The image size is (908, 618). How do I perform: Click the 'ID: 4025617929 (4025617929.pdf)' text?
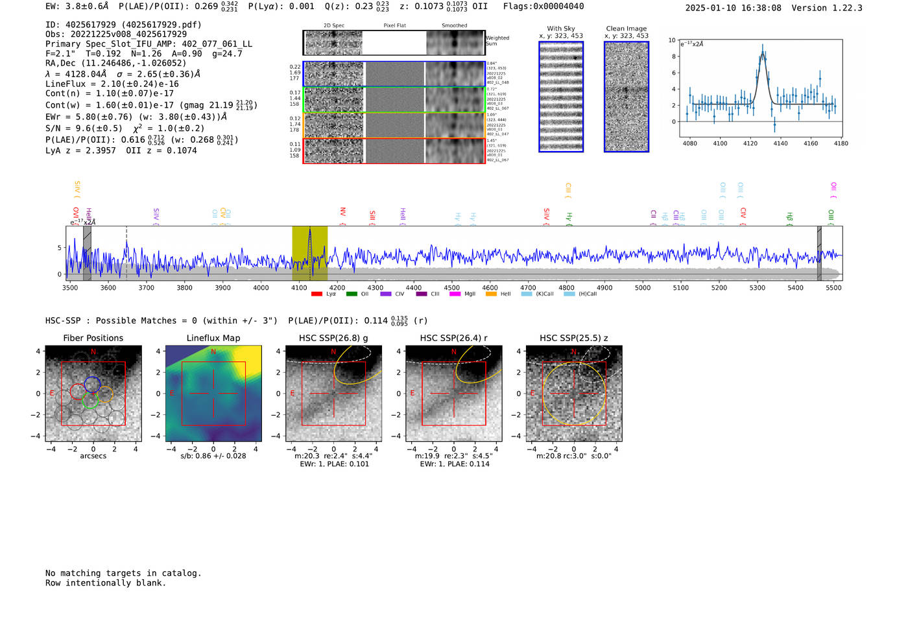click(123, 25)
